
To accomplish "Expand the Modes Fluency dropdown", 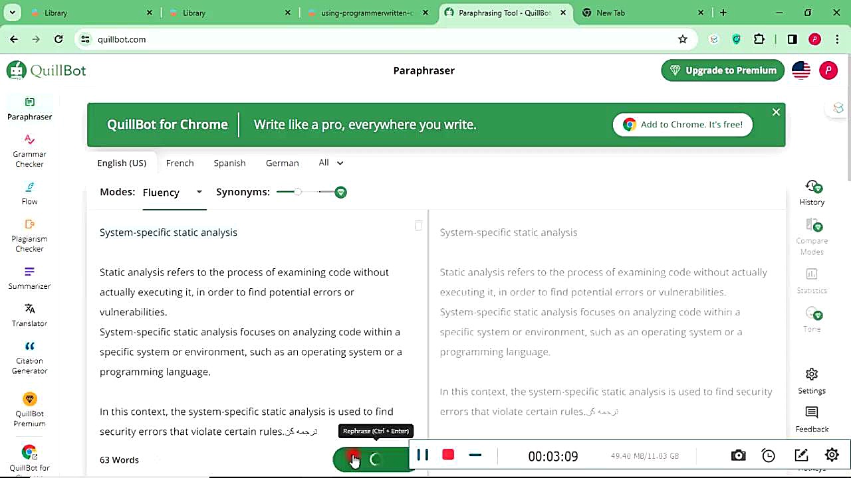I will coord(173,192).
